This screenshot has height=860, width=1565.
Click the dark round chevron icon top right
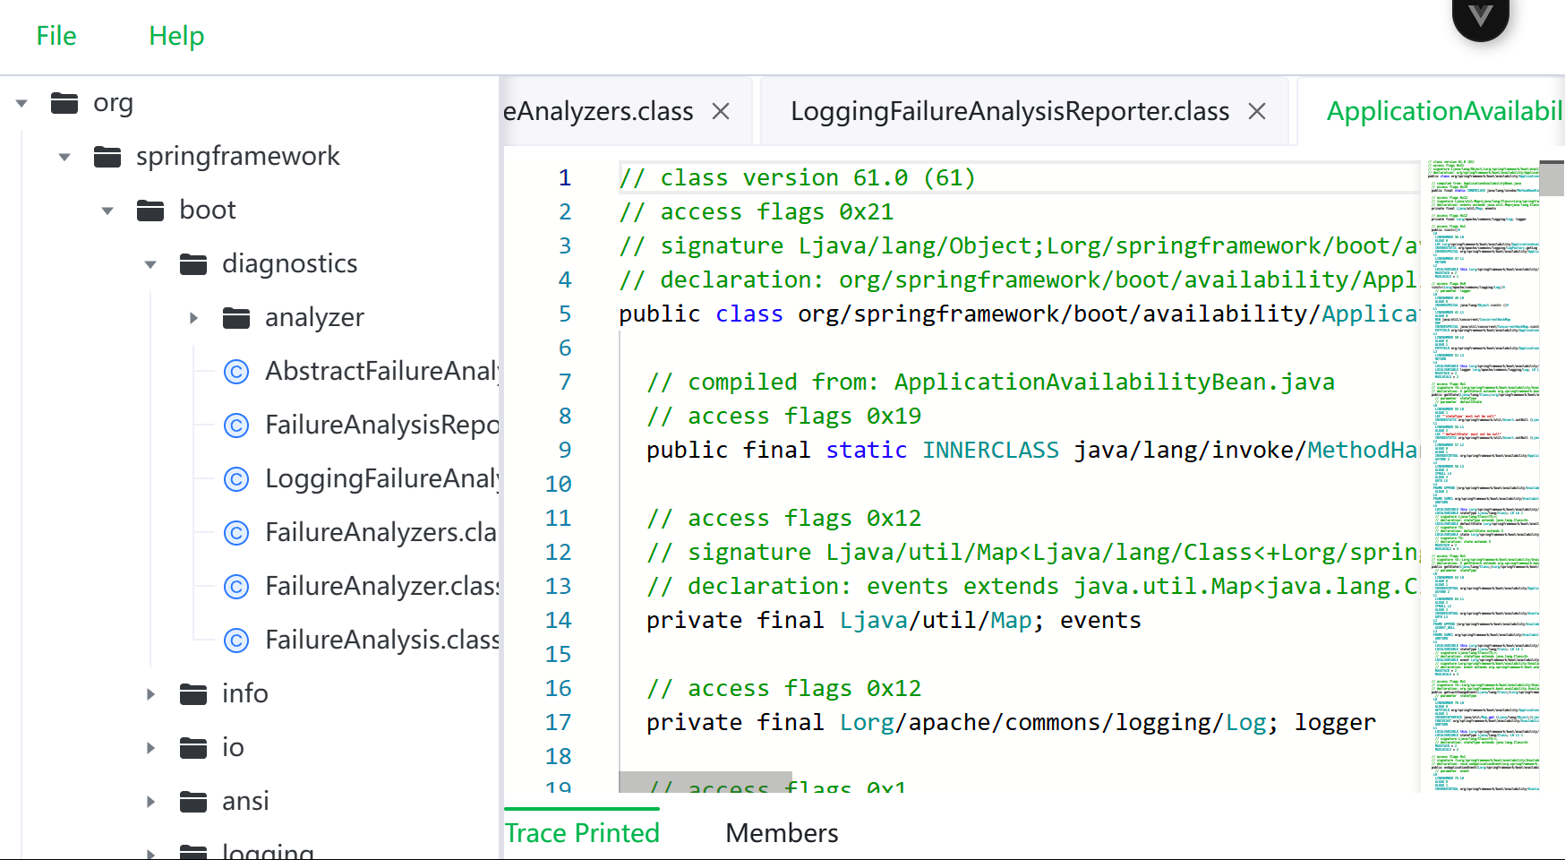coord(1480,16)
